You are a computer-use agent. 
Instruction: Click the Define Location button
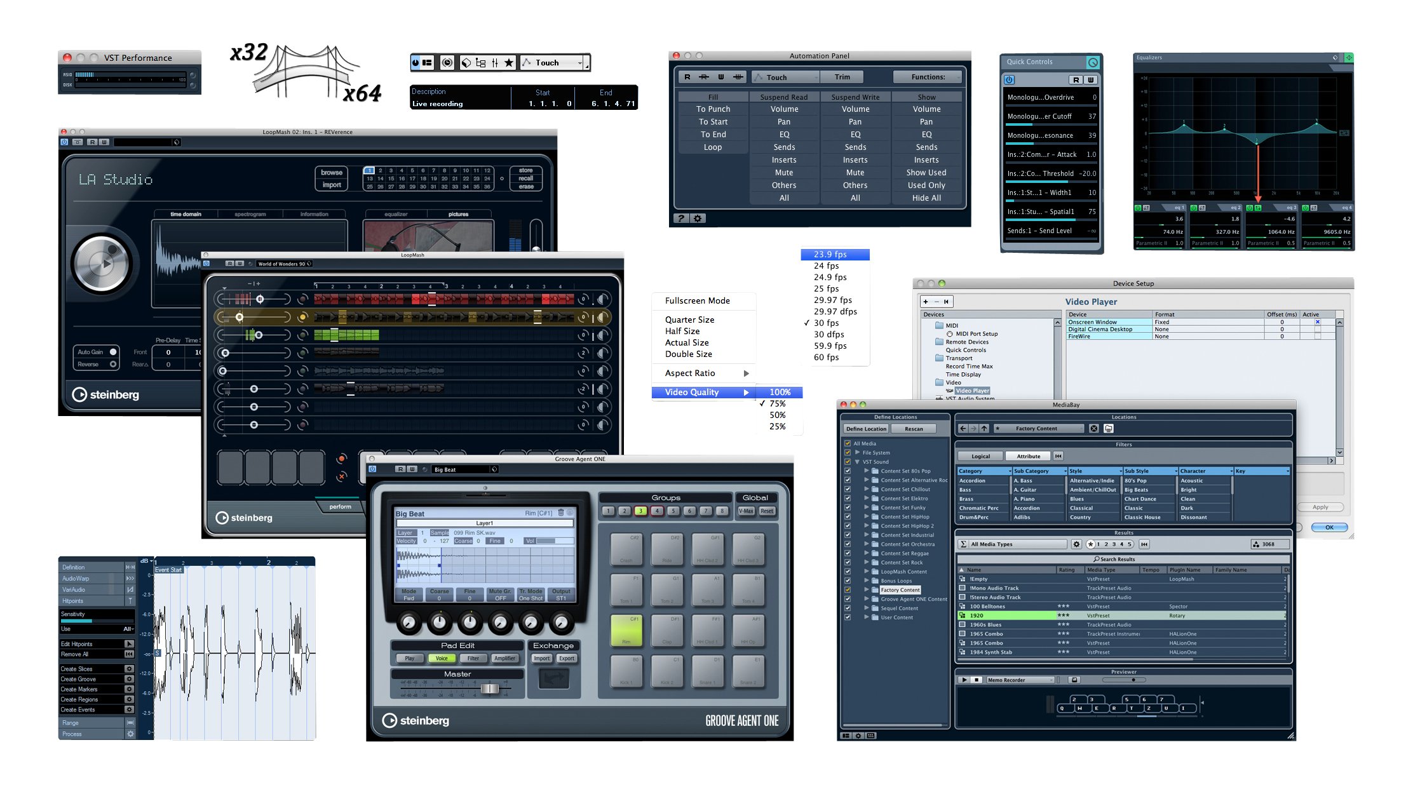[x=866, y=429]
